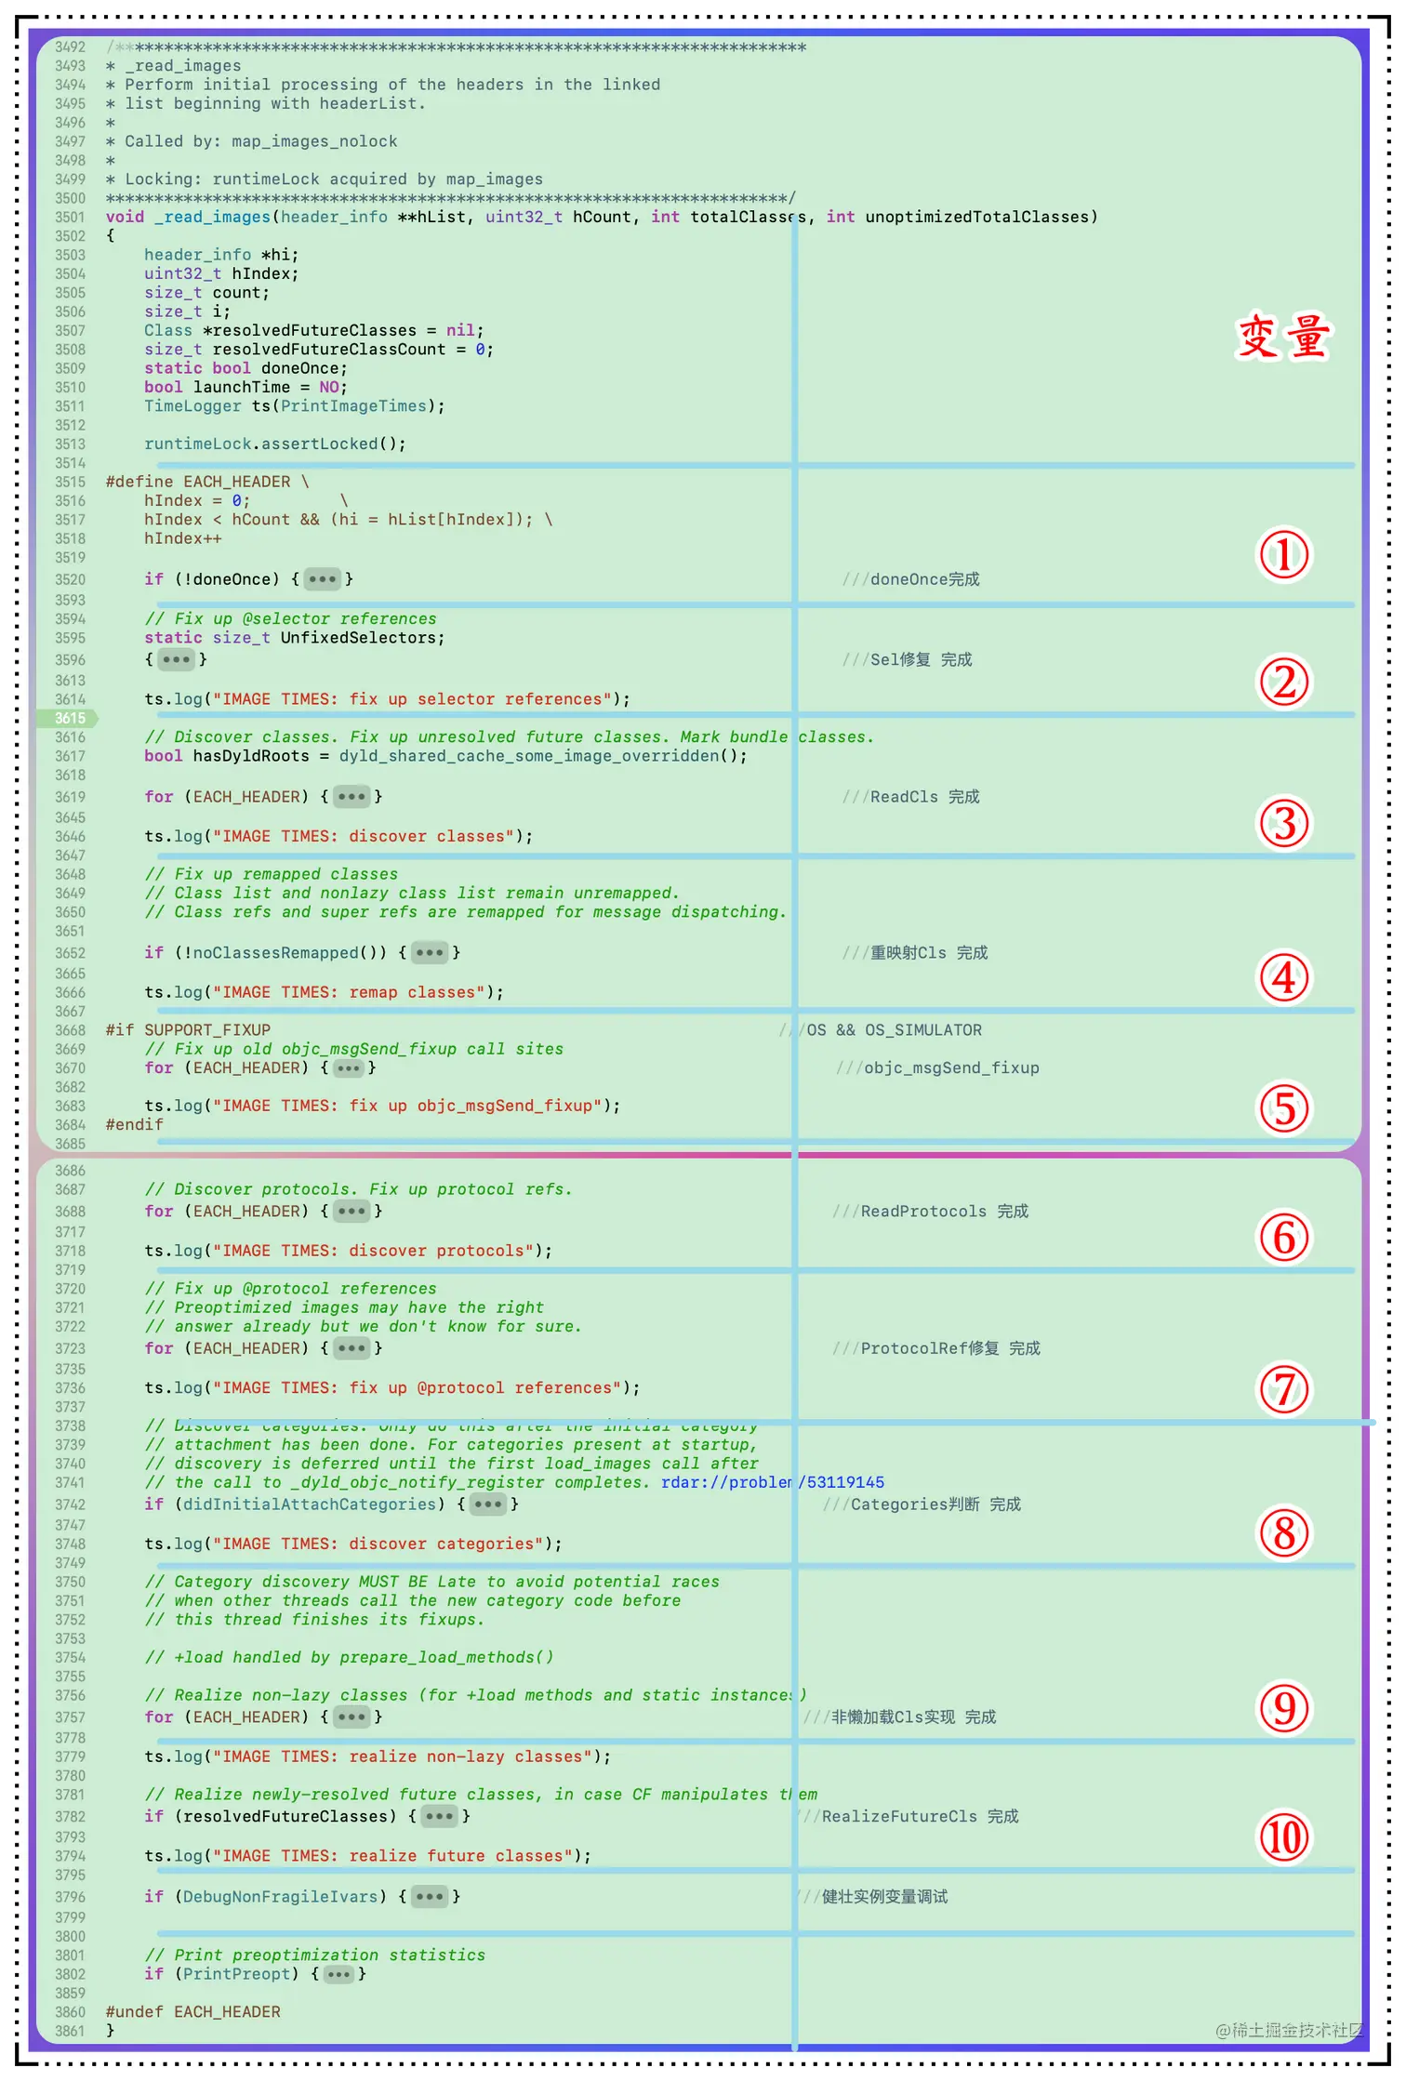This screenshot has width=1406, height=2081.
Task: Click comment '* Called by: map_images_nolock'
Action: 251,141
